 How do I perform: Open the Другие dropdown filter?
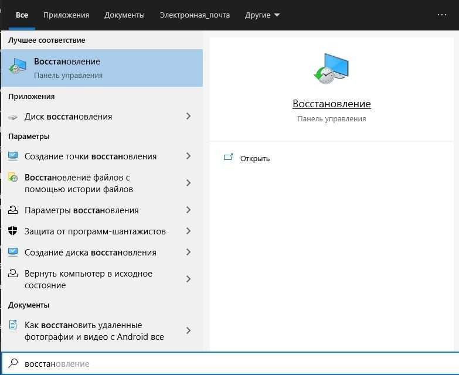click(x=262, y=15)
